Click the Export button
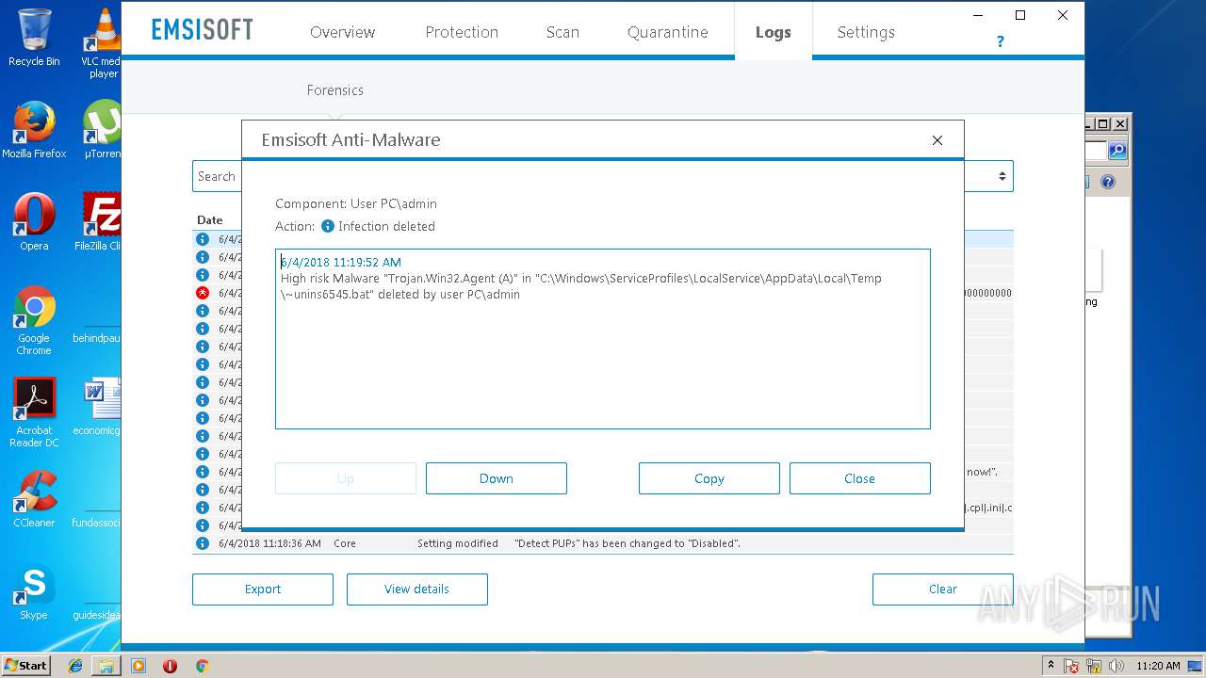Screen dimensions: 1206x678 tap(263, 589)
